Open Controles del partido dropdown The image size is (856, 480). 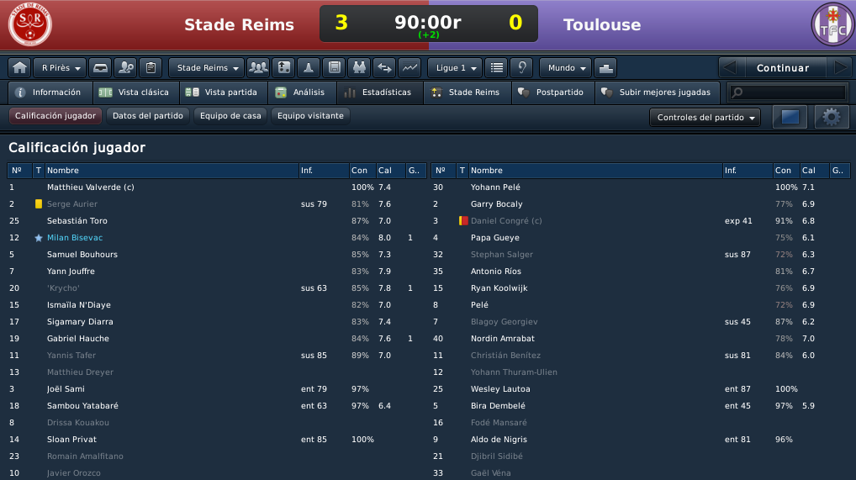705,118
